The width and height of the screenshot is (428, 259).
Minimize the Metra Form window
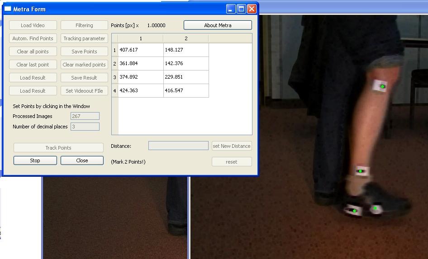231,9
